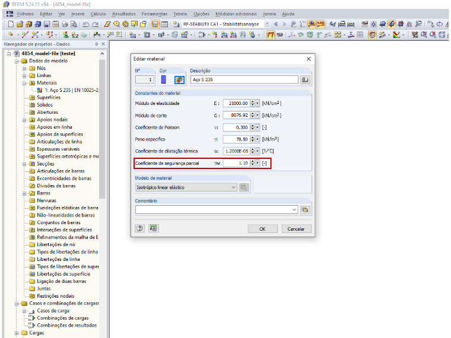Open the Ficheiro menu
The image size is (451, 338).
pyautogui.click(x=26, y=14)
